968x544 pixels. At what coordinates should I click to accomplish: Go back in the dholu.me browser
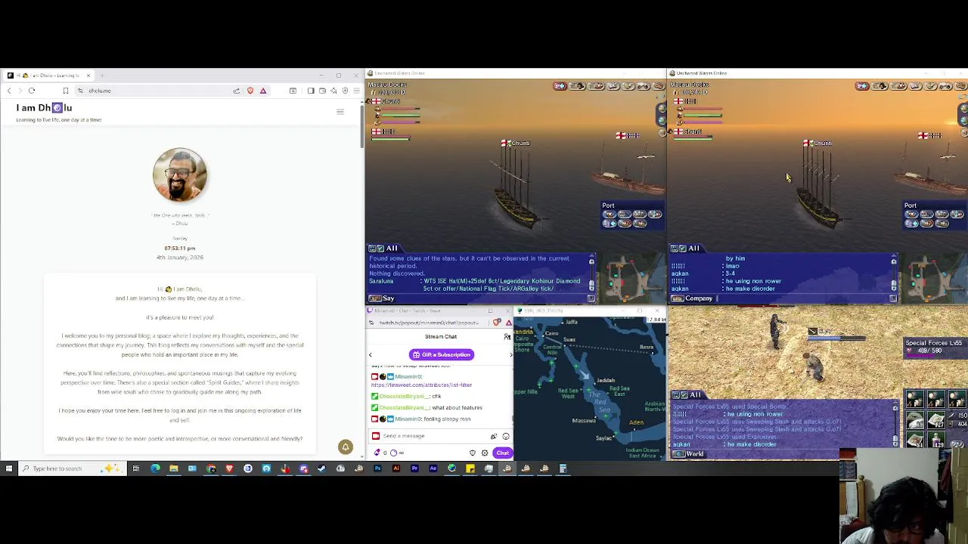9,91
